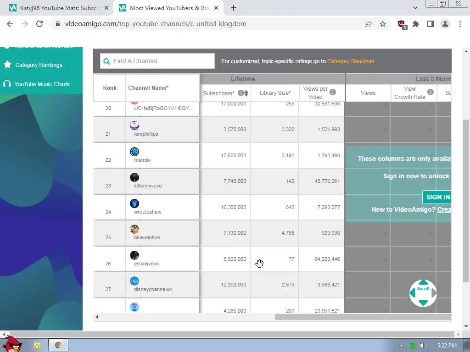
Task: Toggle the browser side panel icon
Action: (431, 24)
